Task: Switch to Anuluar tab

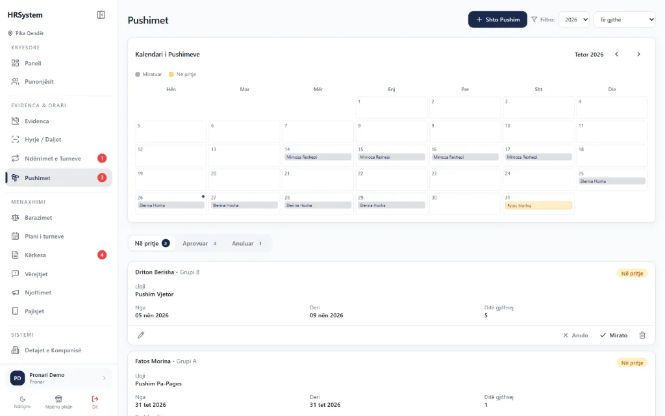Action: pyautogui.click(x=247, y=243)
